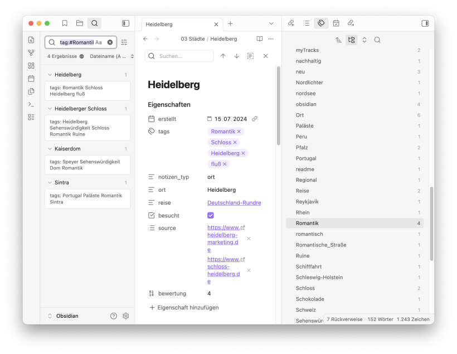The height and width of the screenshot is (354, 457).
Task: Navigate back with the left arrow
Action: tap(145, 39)
